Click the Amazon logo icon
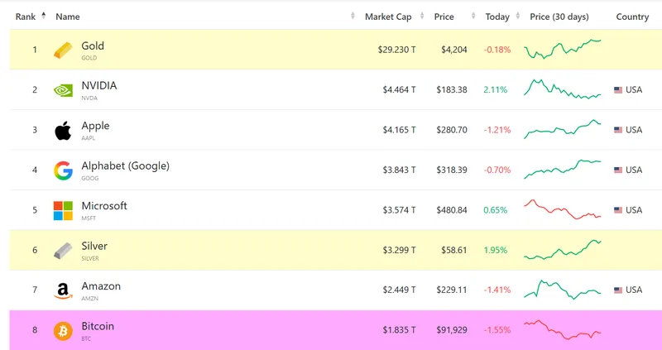 pyautogui.click(x=63, y=290)
